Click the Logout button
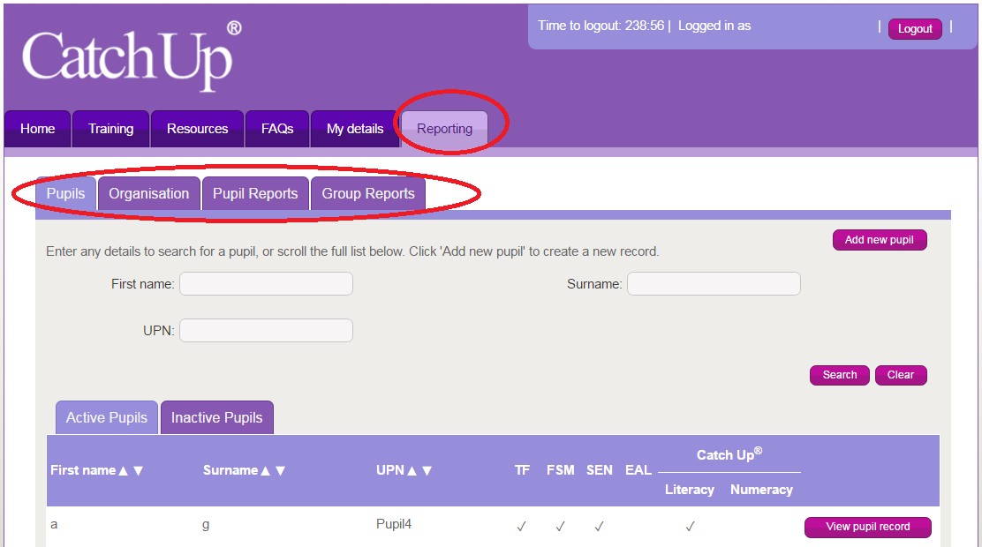This screenshot has height=547, width=982. [915, 29]
